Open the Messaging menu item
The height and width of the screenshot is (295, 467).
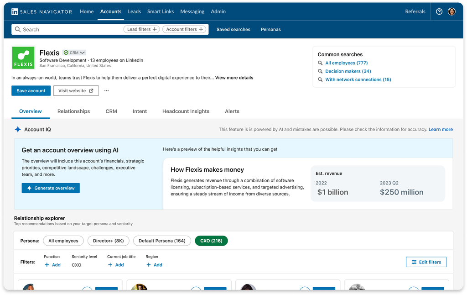coord(192,11)
